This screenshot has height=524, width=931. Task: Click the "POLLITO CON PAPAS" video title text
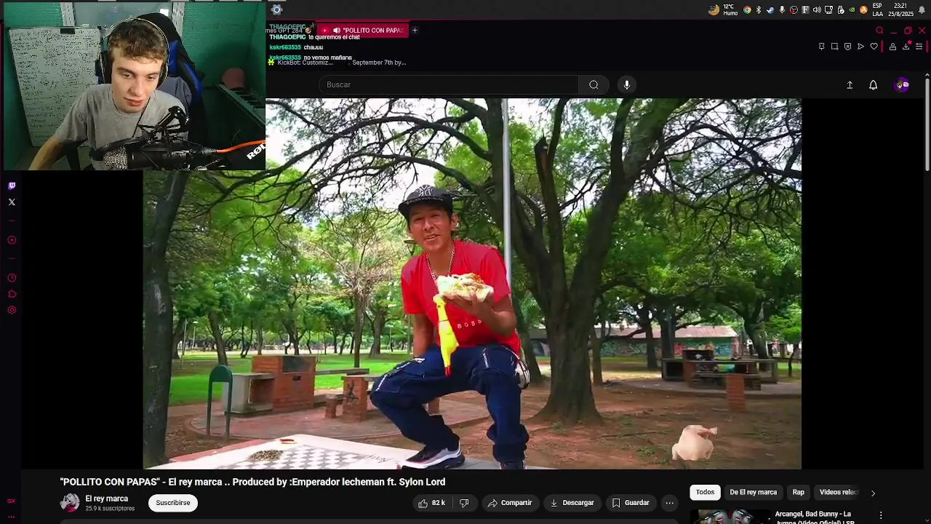point(252,482)
